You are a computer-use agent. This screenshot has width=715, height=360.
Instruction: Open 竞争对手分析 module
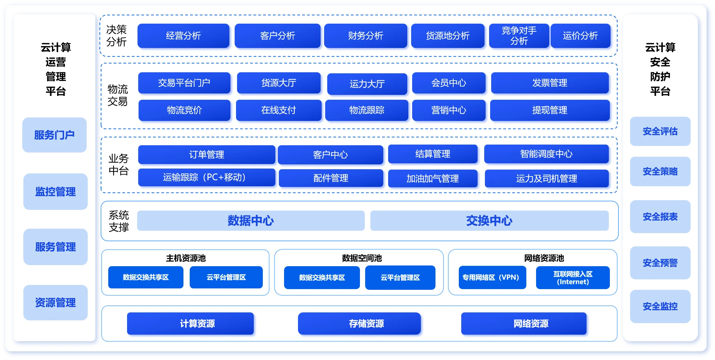519,36
